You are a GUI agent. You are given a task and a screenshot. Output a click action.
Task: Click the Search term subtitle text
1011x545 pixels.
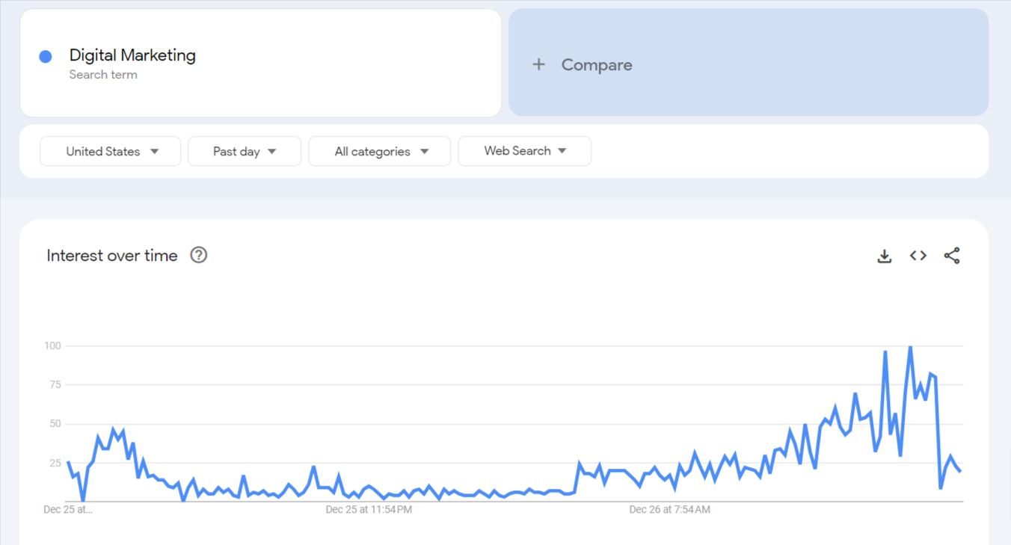(103, 75)
